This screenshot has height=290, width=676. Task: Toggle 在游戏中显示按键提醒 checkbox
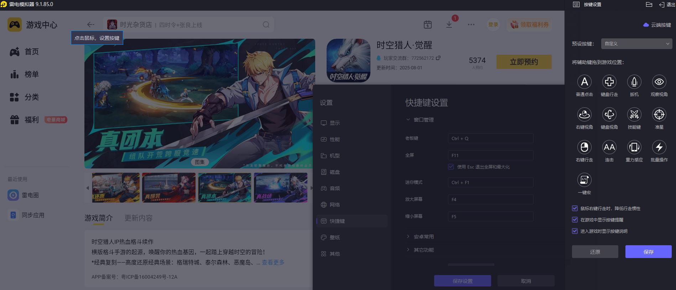click(x=575, y=220)
